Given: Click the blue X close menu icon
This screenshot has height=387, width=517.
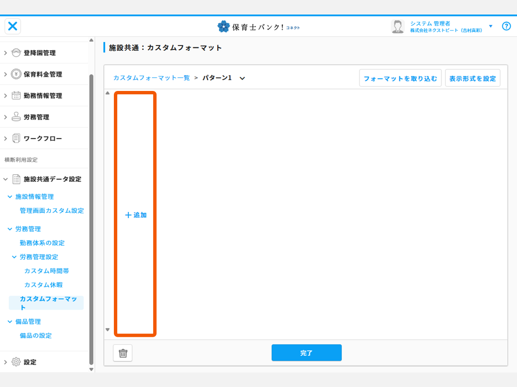Looking at the screenshot, I should [13, 26].
